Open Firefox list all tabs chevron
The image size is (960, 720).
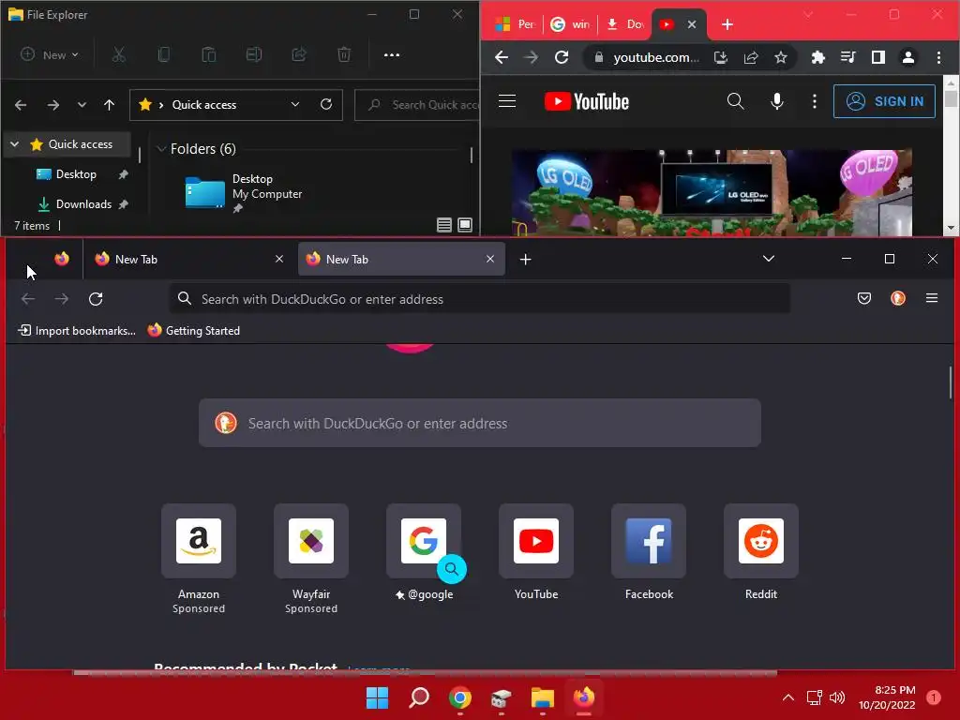click(x=769, y=259)
